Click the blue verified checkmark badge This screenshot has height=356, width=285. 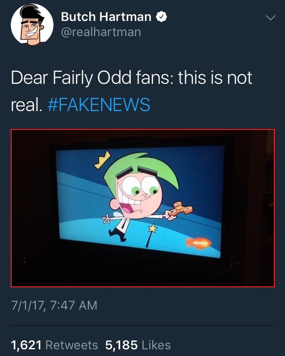[x=161, y=17]
